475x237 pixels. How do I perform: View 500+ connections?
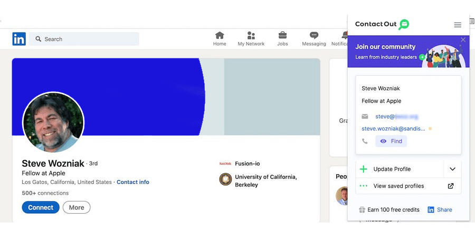(x=45, y=193)
